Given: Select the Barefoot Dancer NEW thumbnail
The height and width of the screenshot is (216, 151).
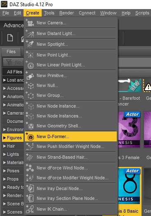Looking at the screenshot, I should click(x=129, y=85).
